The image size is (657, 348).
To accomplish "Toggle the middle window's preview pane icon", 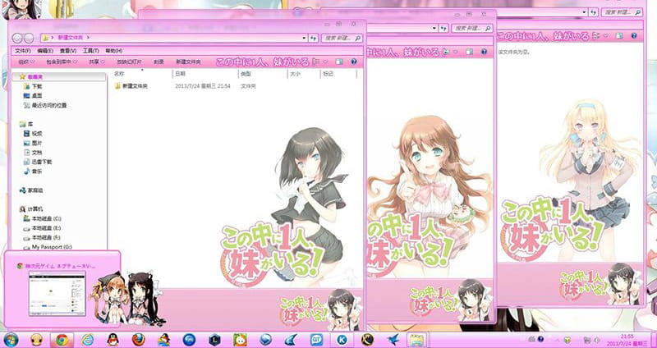I will 469,52.
